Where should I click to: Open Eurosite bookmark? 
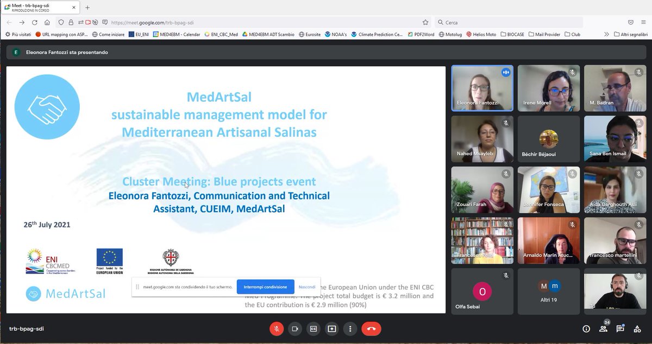[x=309, y=34]
